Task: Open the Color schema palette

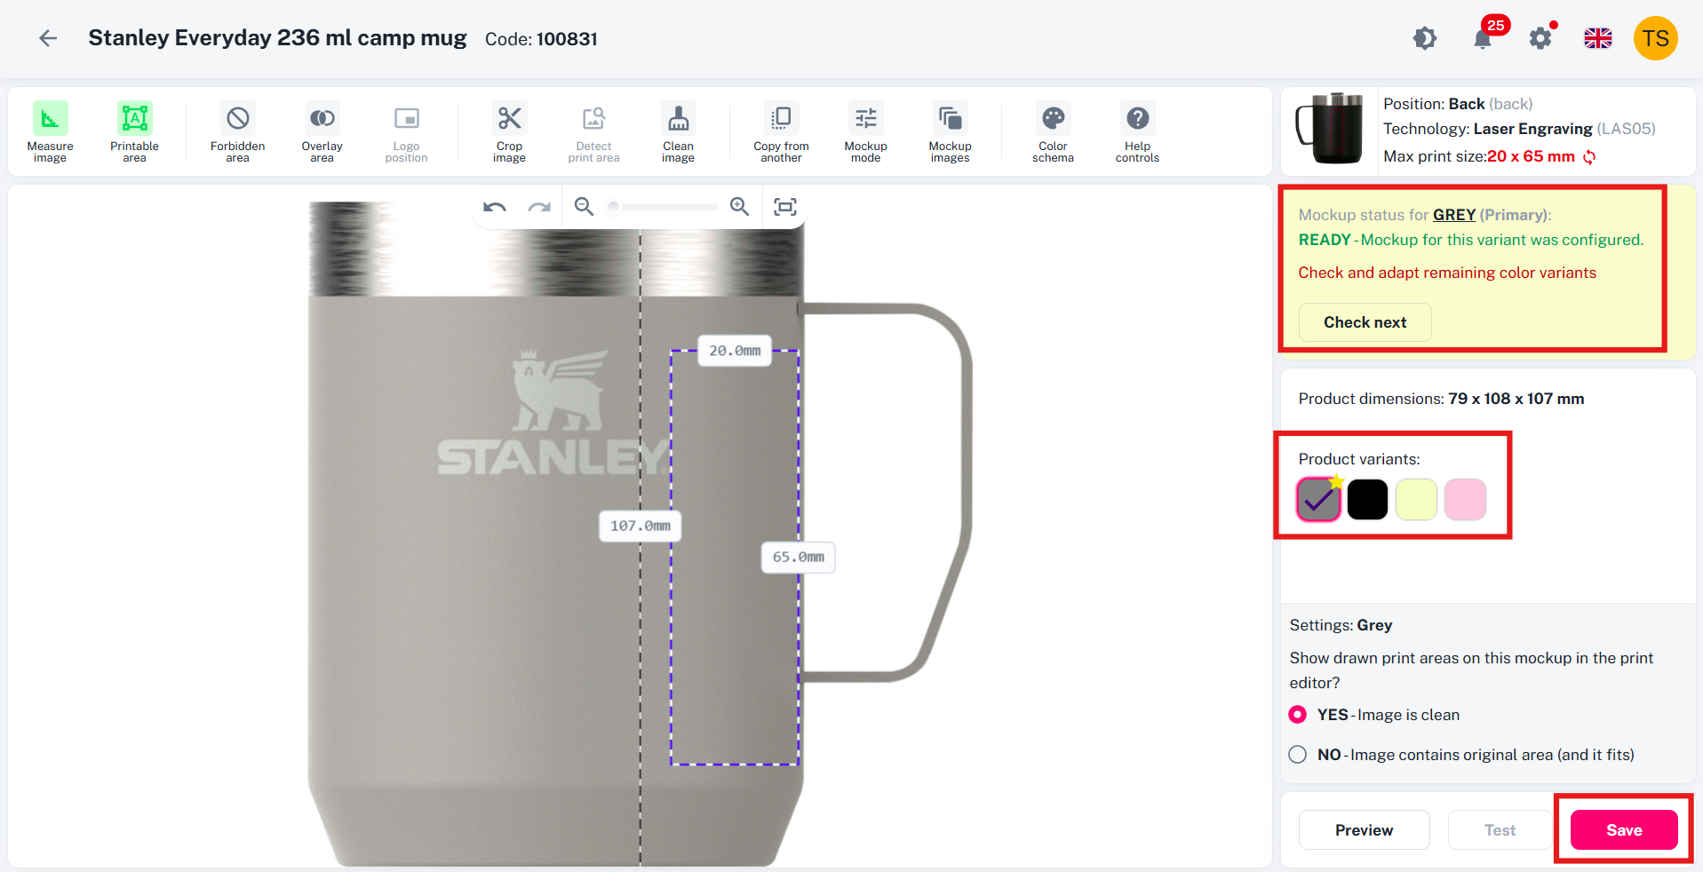Action: tap(1053, 132)
